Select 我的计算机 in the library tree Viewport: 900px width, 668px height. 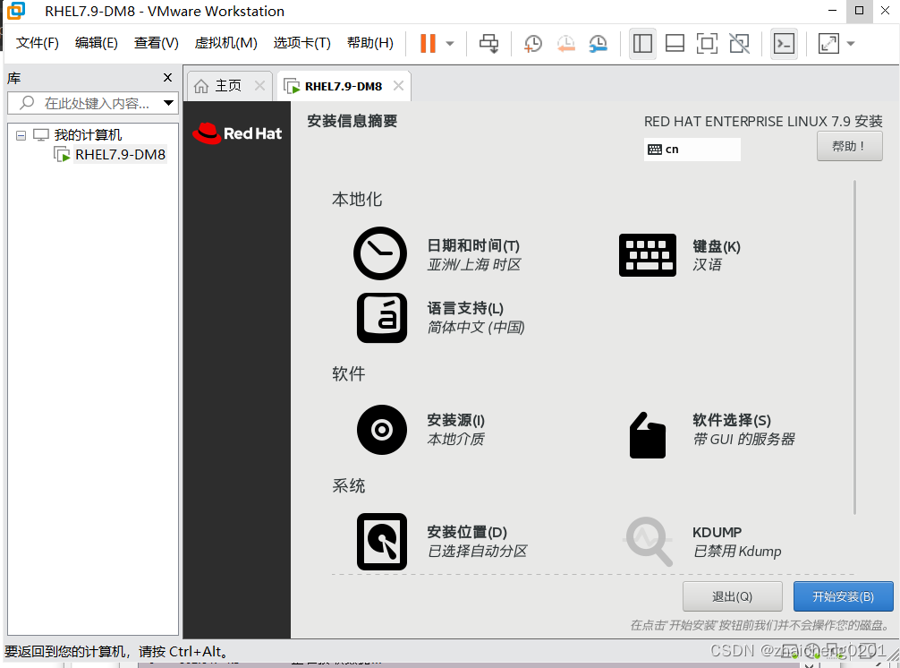click(x=88, y=135)
